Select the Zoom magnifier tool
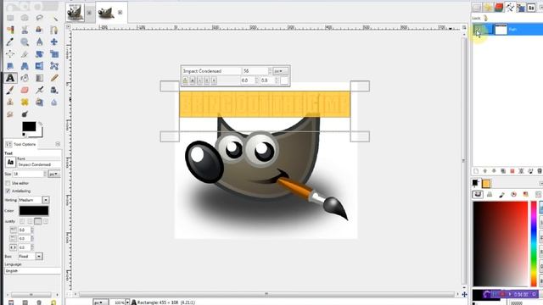This screenshot has height=305, width=543. (25, 42)
